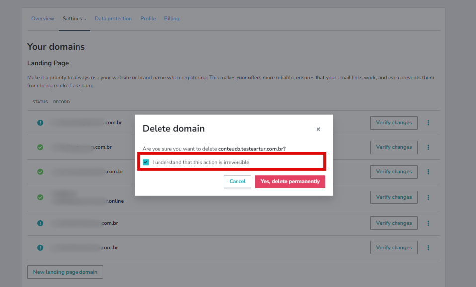Dismiss the Delete domain dialog with the X

(318, 129)
